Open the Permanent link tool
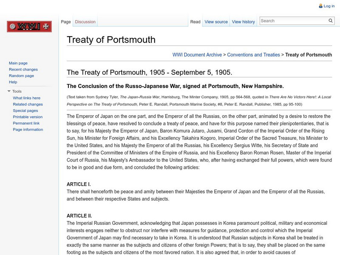This screenshot has width=340, height=255. click(x=26, y=123)
